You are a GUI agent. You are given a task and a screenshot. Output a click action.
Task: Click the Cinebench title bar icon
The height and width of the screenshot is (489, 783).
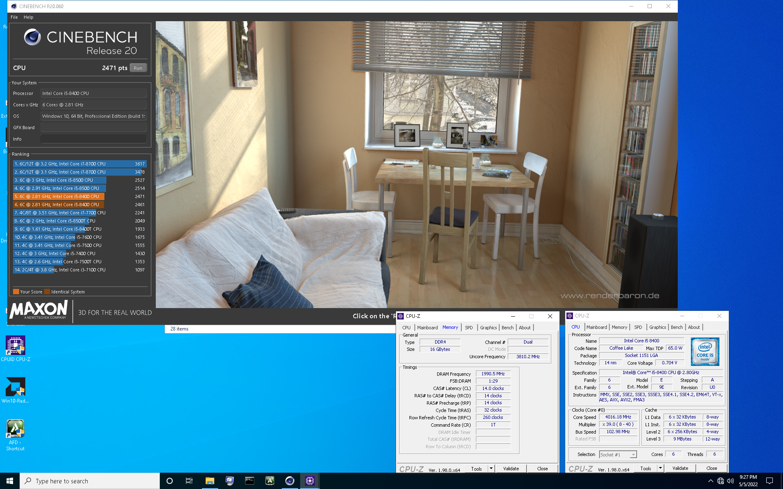click(14, 6)
